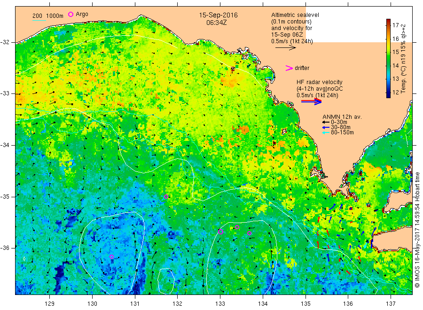Click the "135" longitude axis label

tap(305, 303)
